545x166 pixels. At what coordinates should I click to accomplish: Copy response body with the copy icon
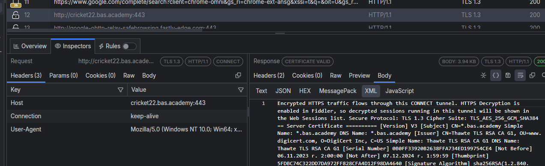pyautogui.click(x=532, y=76)
